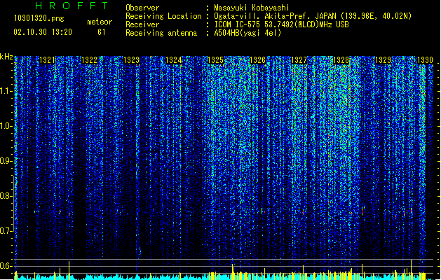This screenshot has width=441, height=280.
Task: Click the 1329 time marker
Action: [x=383, y=60]
